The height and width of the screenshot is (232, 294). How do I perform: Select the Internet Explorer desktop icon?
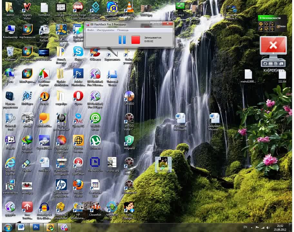10,166
